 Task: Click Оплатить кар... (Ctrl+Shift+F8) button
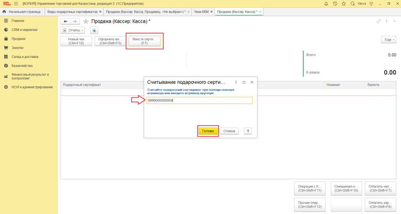tap(380, 205)
